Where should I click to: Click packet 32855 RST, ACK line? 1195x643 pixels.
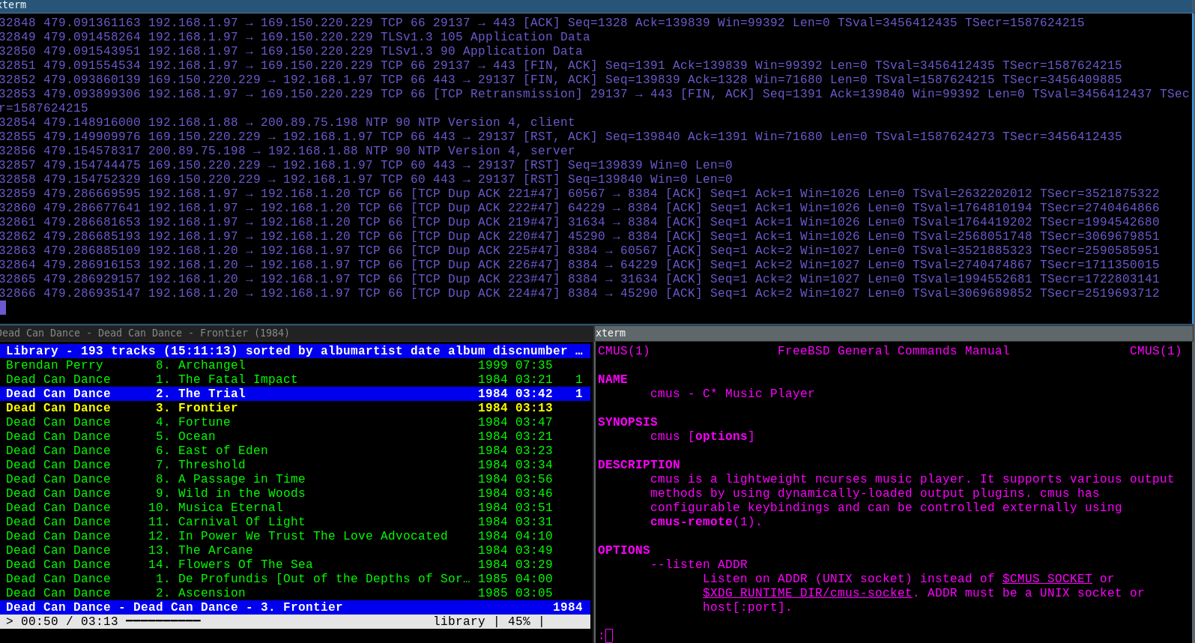pos(561,136)
